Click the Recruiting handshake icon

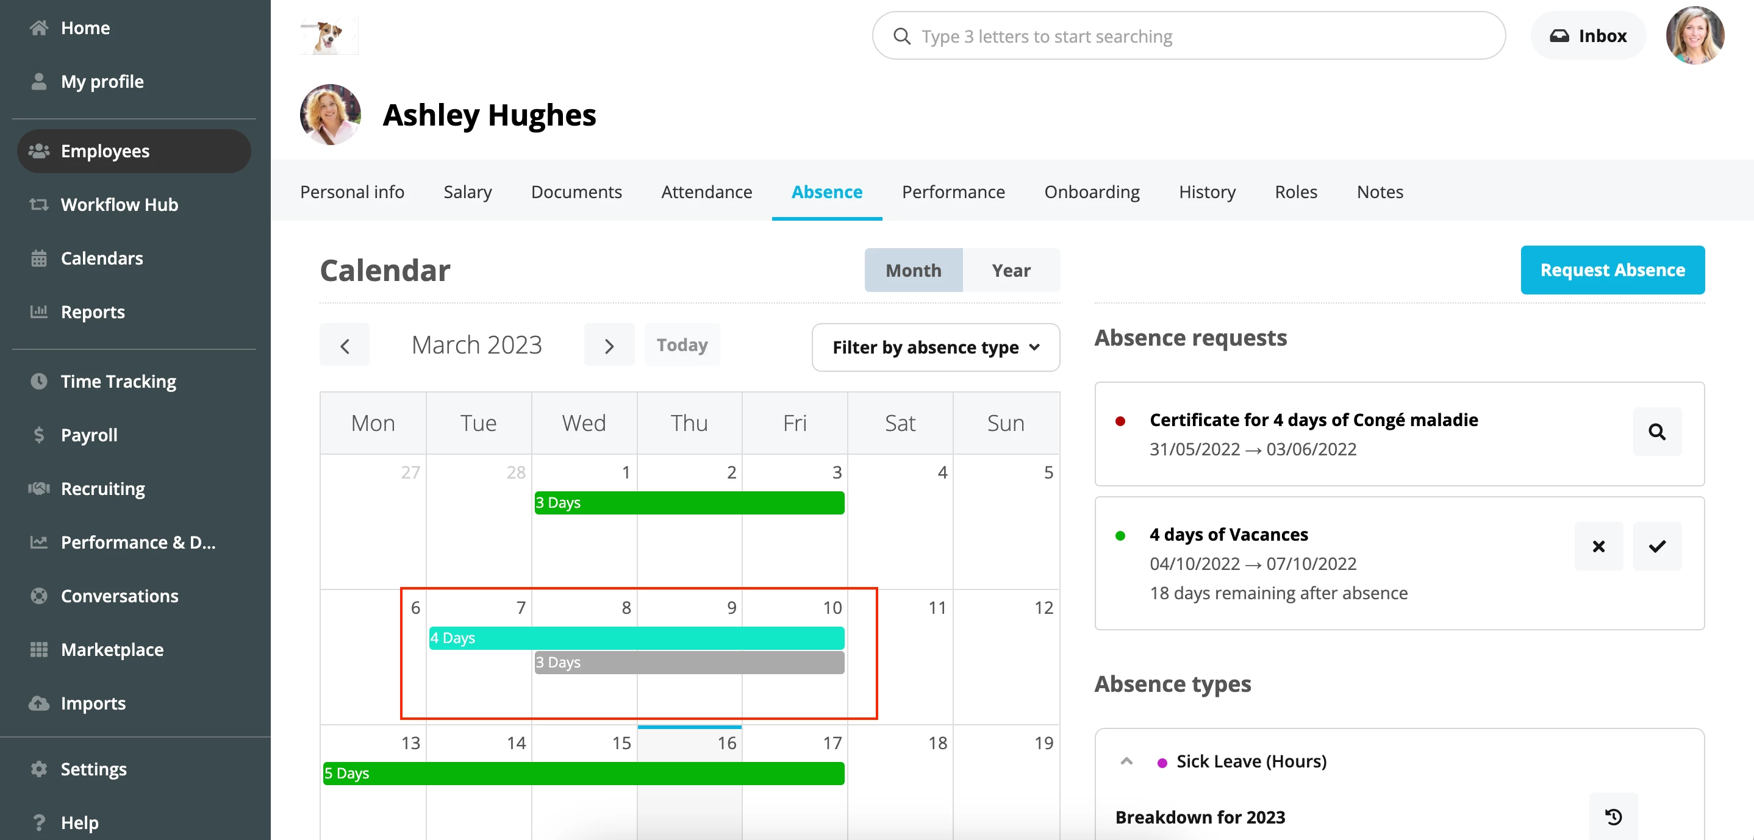click(39, 489)
